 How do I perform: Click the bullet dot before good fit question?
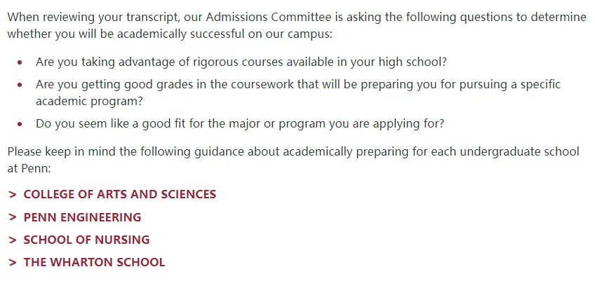(20, 124)
